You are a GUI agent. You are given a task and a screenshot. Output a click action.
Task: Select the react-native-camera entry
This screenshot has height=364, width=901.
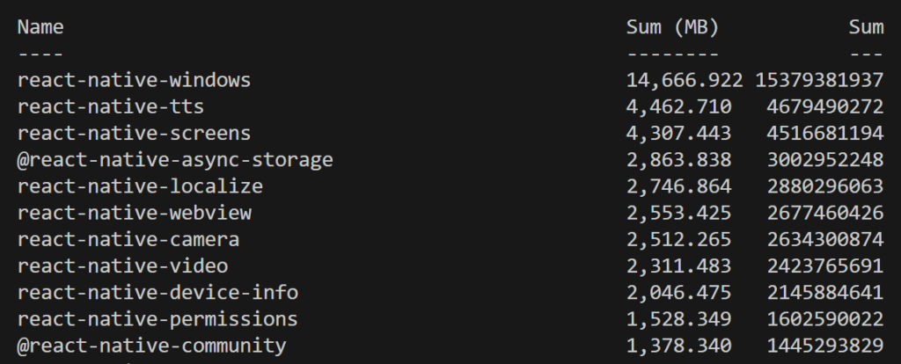pos(128,239)
